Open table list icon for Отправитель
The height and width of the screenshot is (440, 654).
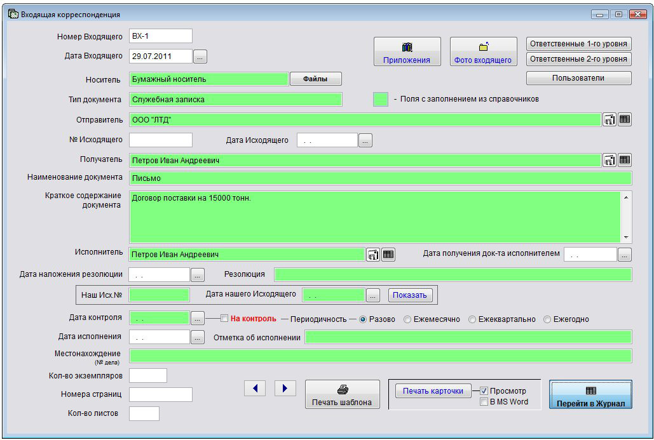(625, 119)
